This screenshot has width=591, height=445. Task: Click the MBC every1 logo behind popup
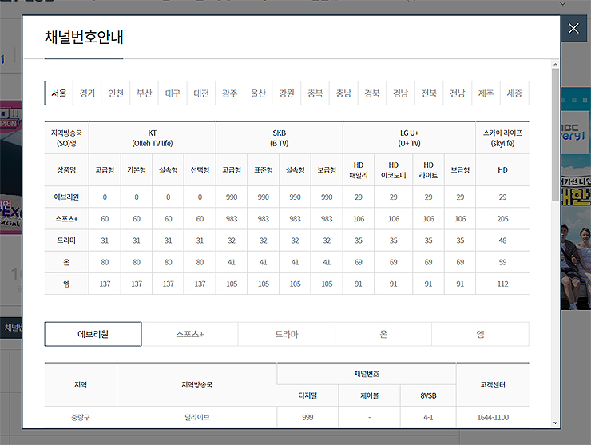tap(574, 132)
